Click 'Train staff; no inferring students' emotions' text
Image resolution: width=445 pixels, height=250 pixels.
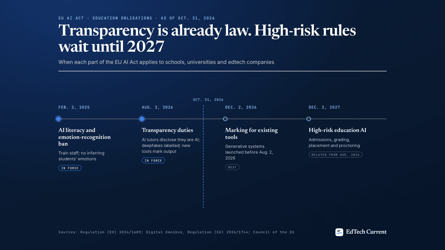81,156
